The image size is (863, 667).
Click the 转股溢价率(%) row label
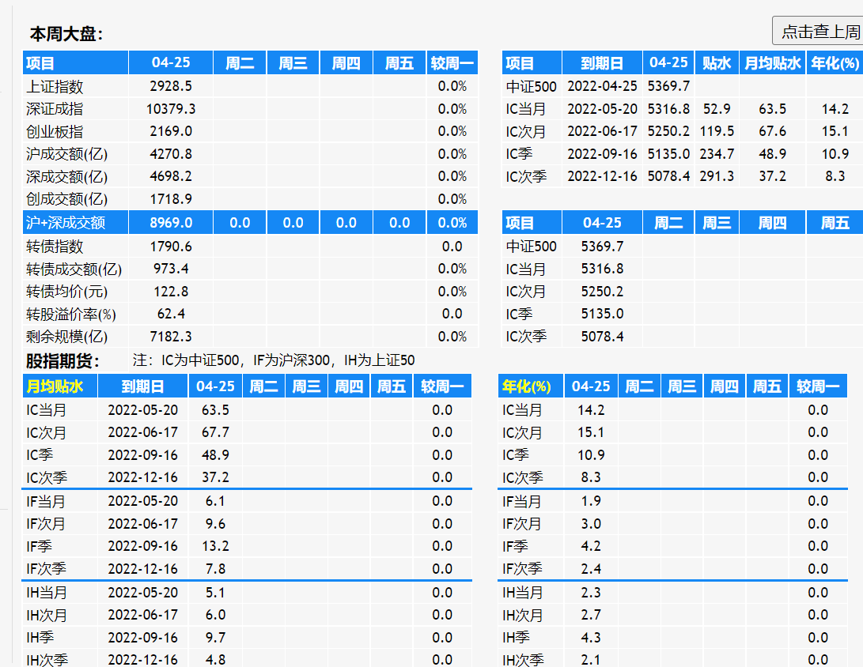pos(71,315)
